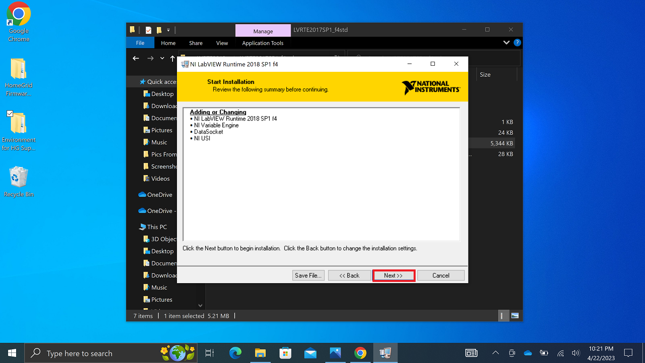Image resolution: width=645 pixels, height=363 pixels.
Task: Open Music under This PC
Action: (x=156, y=287)
